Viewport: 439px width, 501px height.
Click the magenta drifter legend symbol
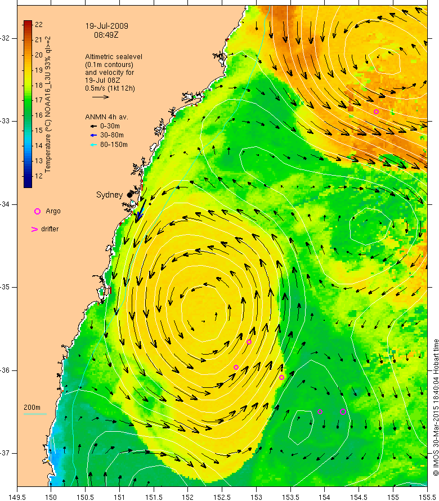(34, 229)
